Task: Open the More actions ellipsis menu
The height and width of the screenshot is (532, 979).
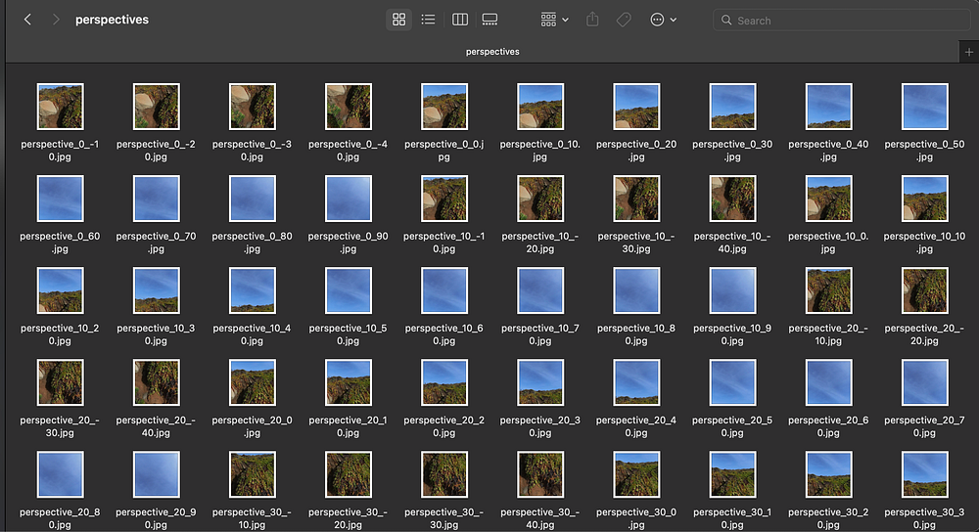Action: pyautogui.click(x=663, y=20)
